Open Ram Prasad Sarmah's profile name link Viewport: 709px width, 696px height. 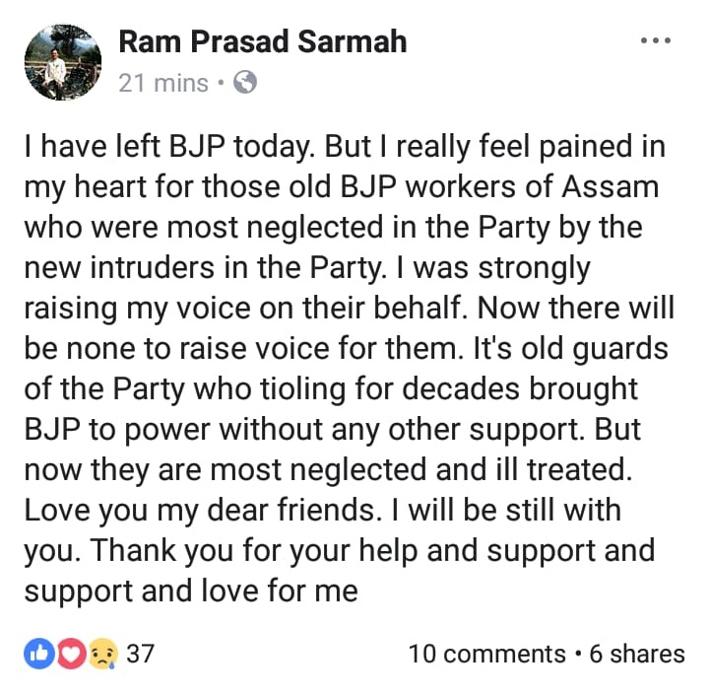click(263, 41)
